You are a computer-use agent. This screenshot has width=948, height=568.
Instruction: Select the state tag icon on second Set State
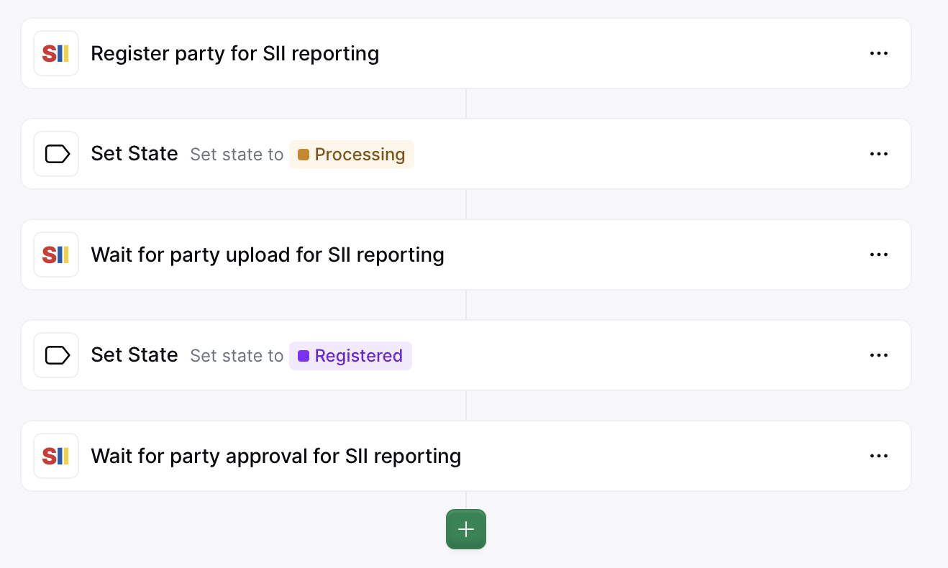click(x=55, y=354)
